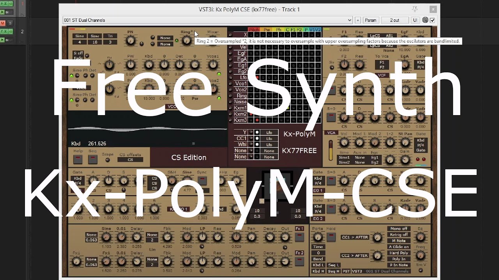This screenshot has width=499, height=280.
Task: Click the Gain knob in the VCA section
Action: pos(405,160)
